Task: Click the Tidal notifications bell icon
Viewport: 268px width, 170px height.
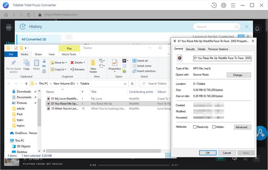Action: pyautogui.click(x=257, y=29)
